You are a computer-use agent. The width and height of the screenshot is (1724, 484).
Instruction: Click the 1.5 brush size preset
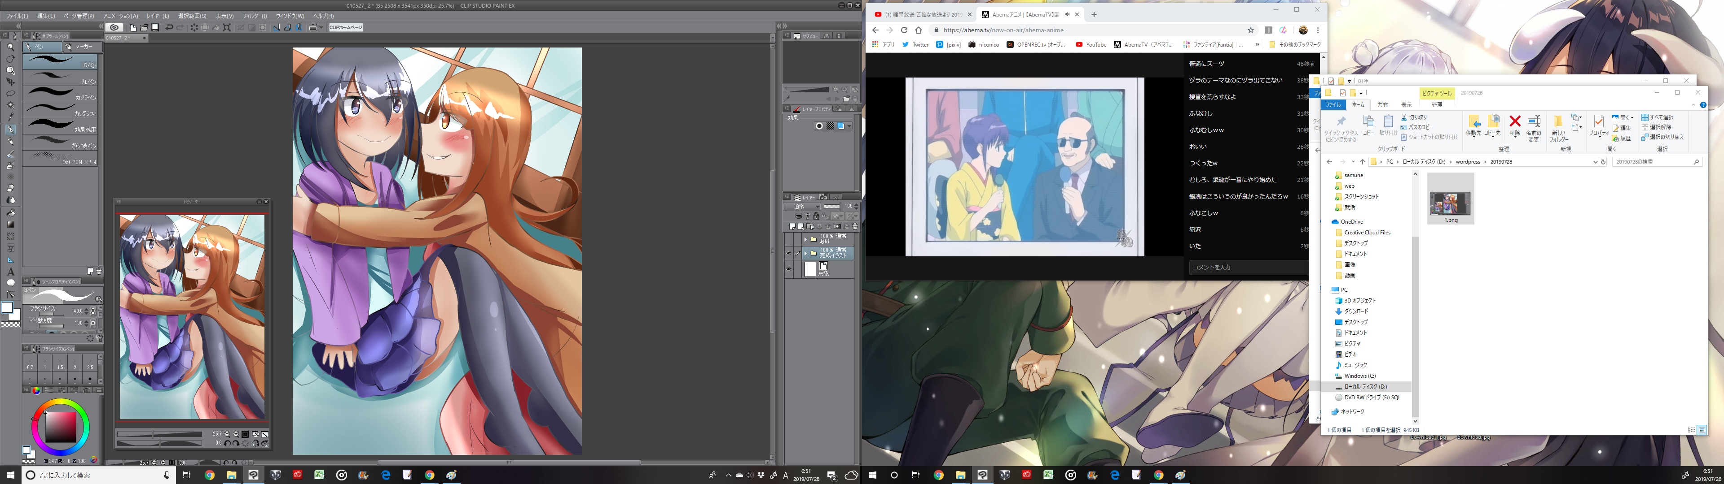60,363
